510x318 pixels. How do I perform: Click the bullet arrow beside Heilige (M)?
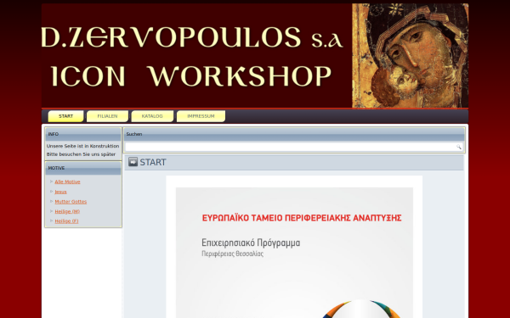coord(51,211)
